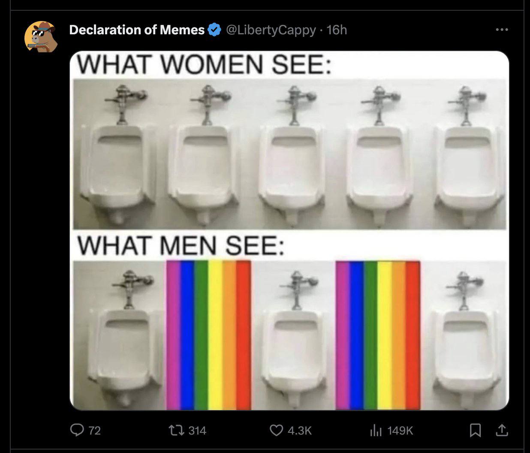The width and height of the screenshot is (530, 453).
Task: Like the post with the heart icon
Action: click(x=276, y=430)
